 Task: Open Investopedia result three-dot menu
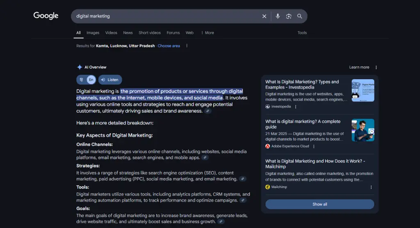tap(296, 107)
